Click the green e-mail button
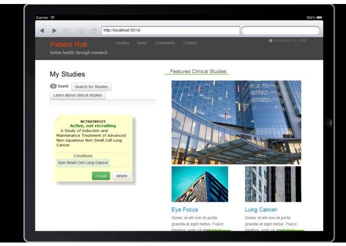This screenshot has width=346, height=246. [101, 176]
